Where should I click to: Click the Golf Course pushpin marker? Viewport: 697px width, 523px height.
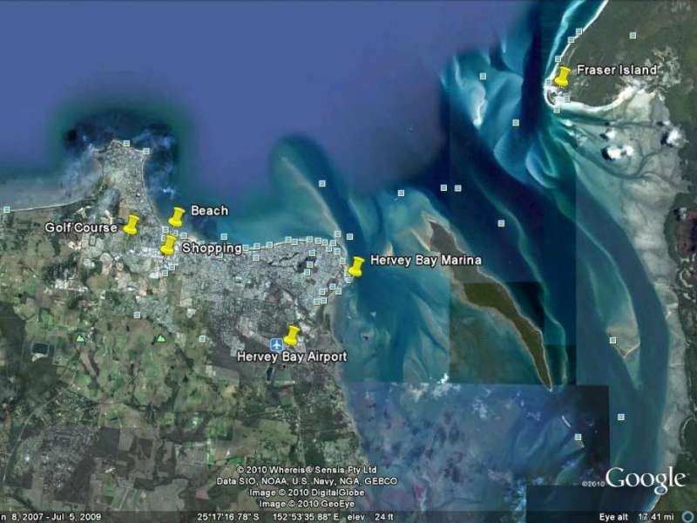point(131,225)
